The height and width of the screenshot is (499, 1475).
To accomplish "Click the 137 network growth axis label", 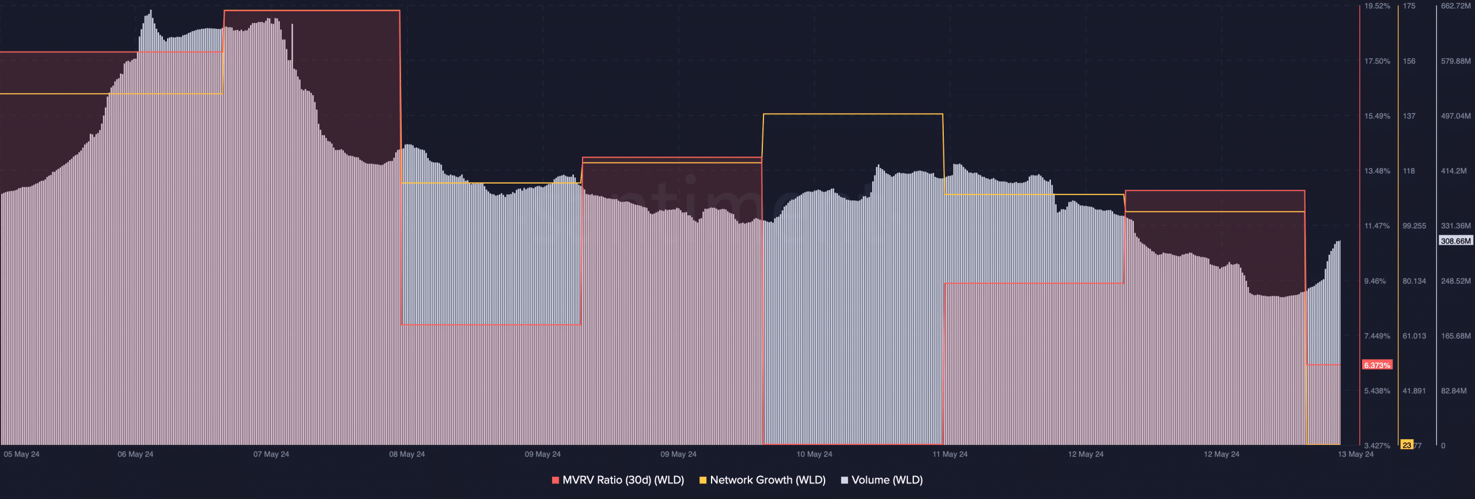I will click(x=1409, y=116).
